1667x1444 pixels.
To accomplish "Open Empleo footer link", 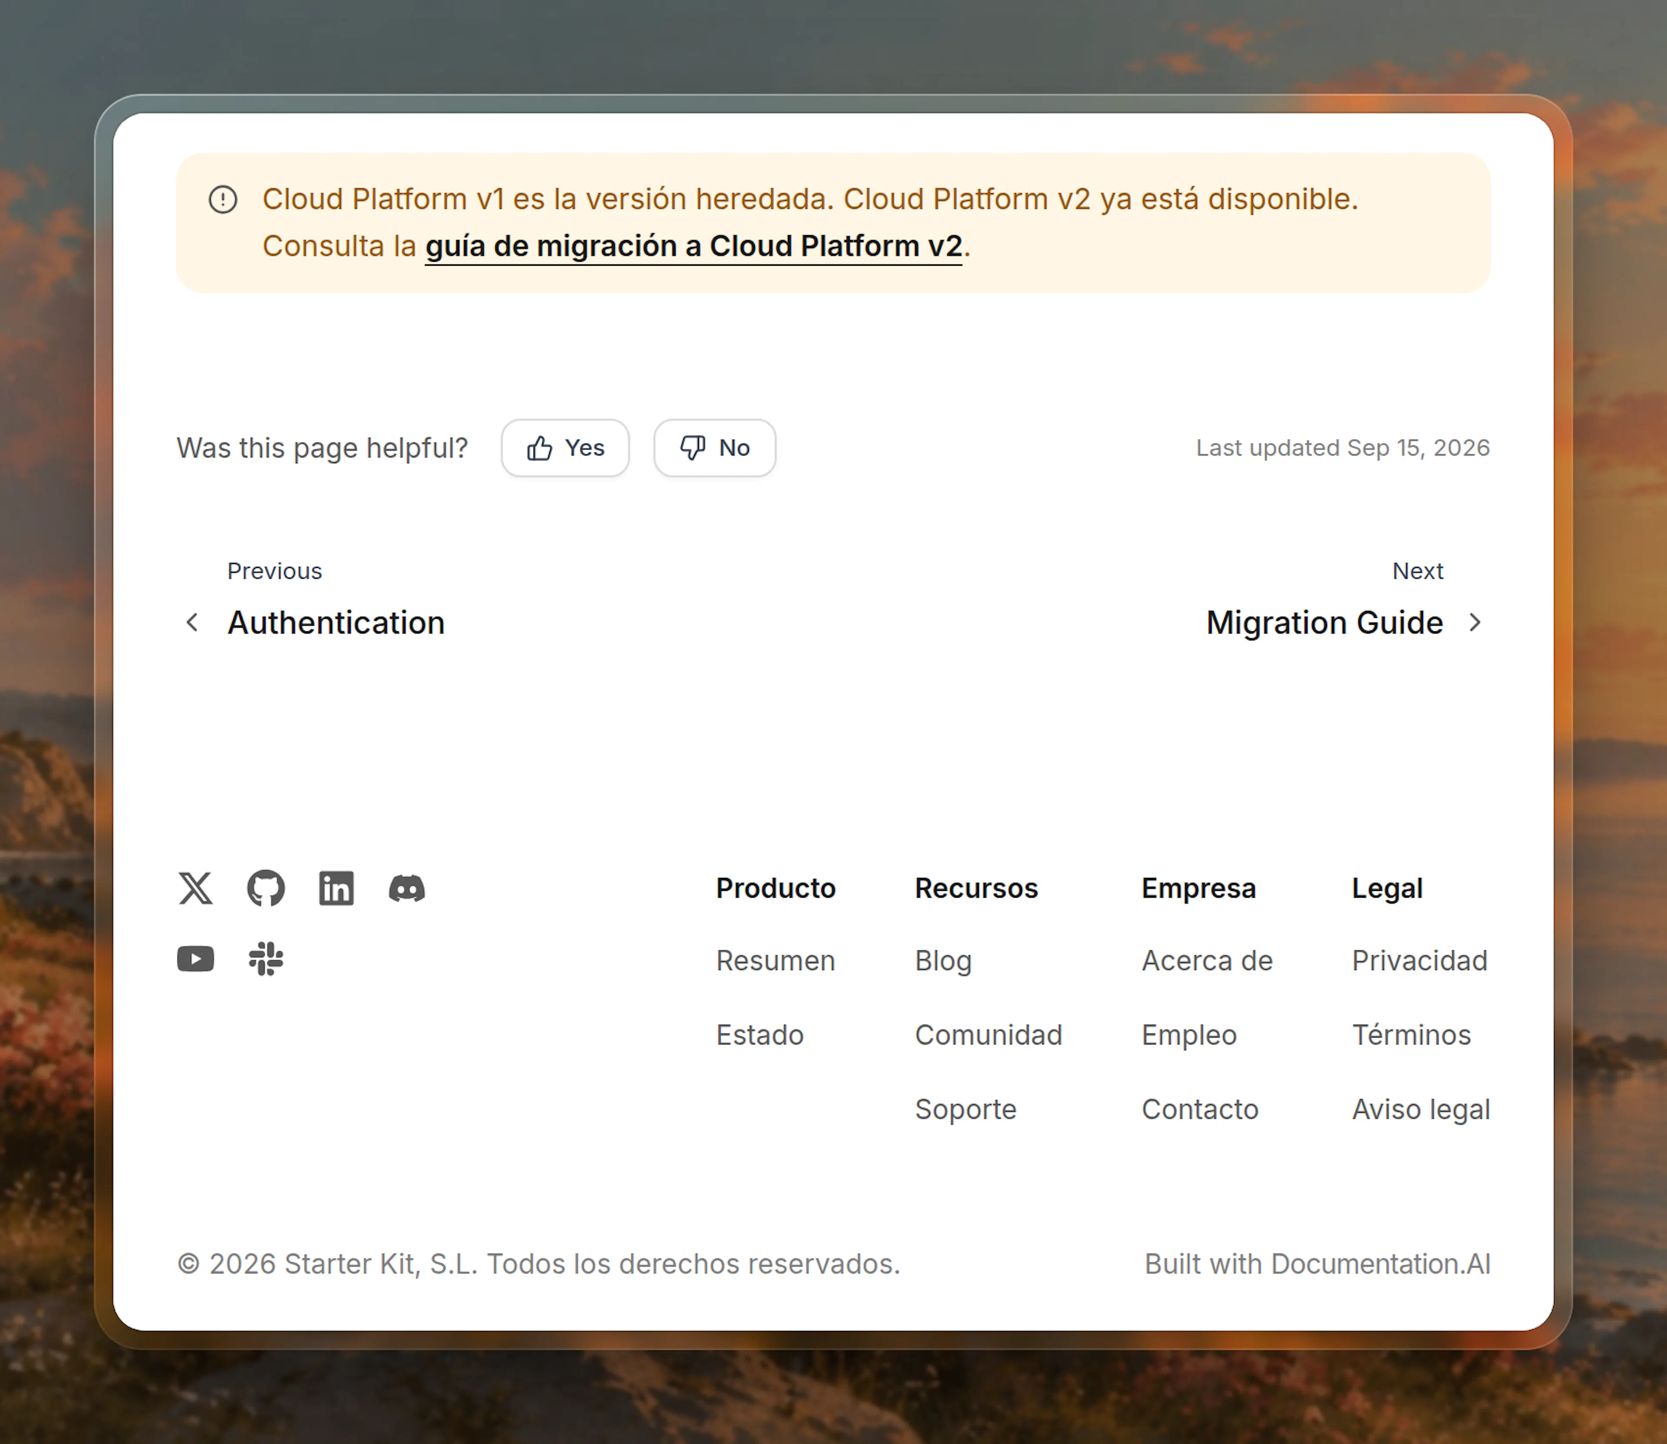I will (x=1189, y=1035).
